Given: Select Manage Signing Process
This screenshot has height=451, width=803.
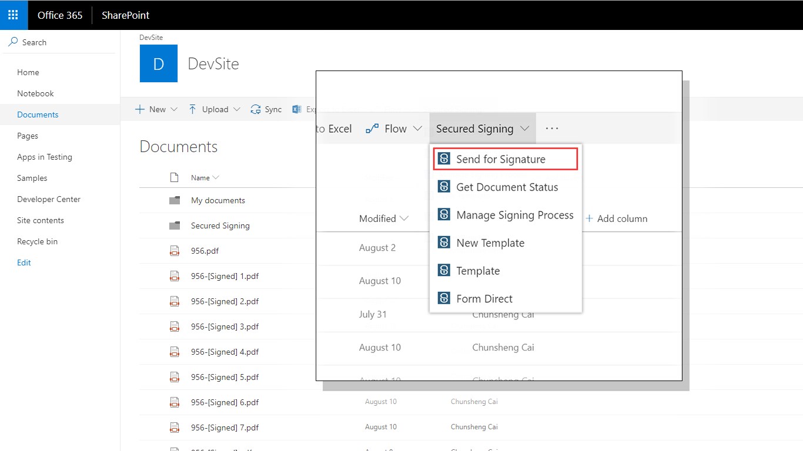Looking at the screenshot, I should coord(506,215).
